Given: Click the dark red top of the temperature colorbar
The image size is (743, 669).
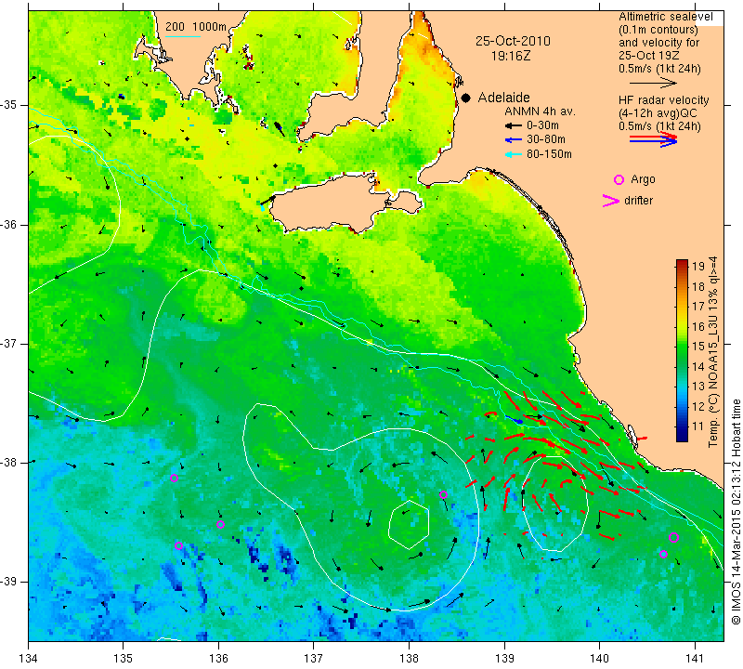Looking at the screenshot, I should point(682,263).
